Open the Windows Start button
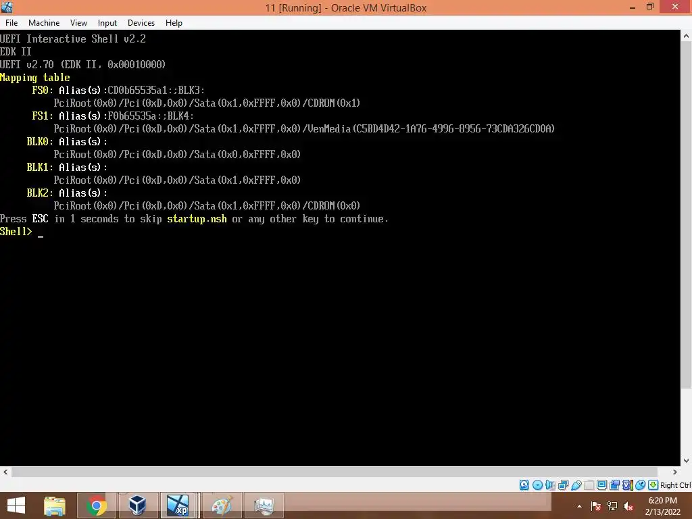Screen dimensions: 692x519 [x=16, y=505]
